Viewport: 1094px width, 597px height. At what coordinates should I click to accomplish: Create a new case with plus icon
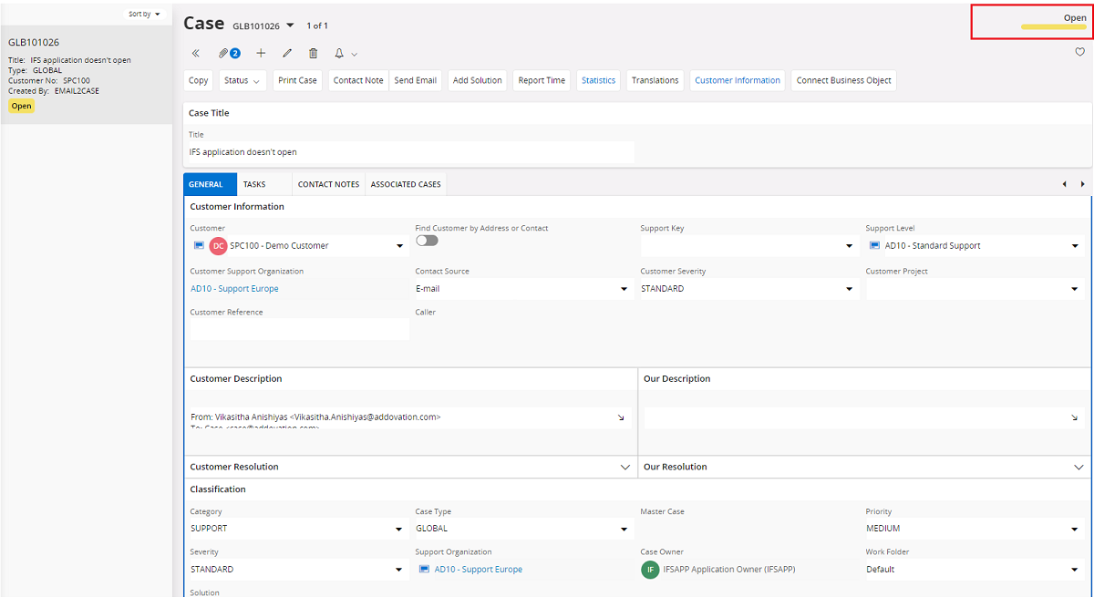261,54
